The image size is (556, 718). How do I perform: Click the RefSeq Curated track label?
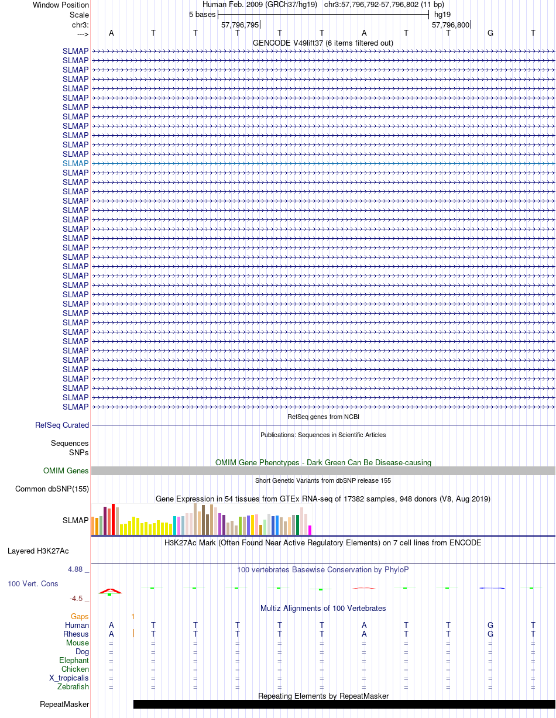pyautogui.click(x=62, y=425)
